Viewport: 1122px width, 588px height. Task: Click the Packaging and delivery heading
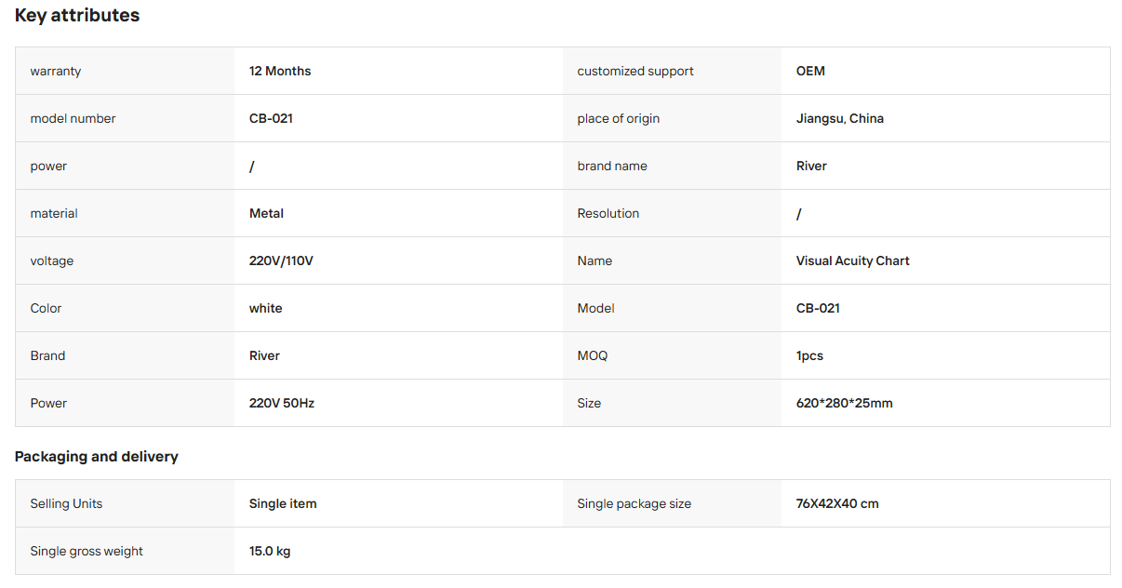click(x=97, y=457)
